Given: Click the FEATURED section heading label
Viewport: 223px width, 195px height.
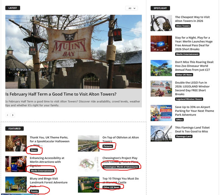Looking at the screenshot, I should (x=15, y=129).
